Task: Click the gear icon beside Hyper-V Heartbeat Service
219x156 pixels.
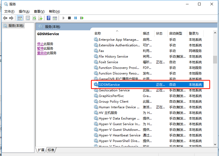Action: tap(96, 135)
